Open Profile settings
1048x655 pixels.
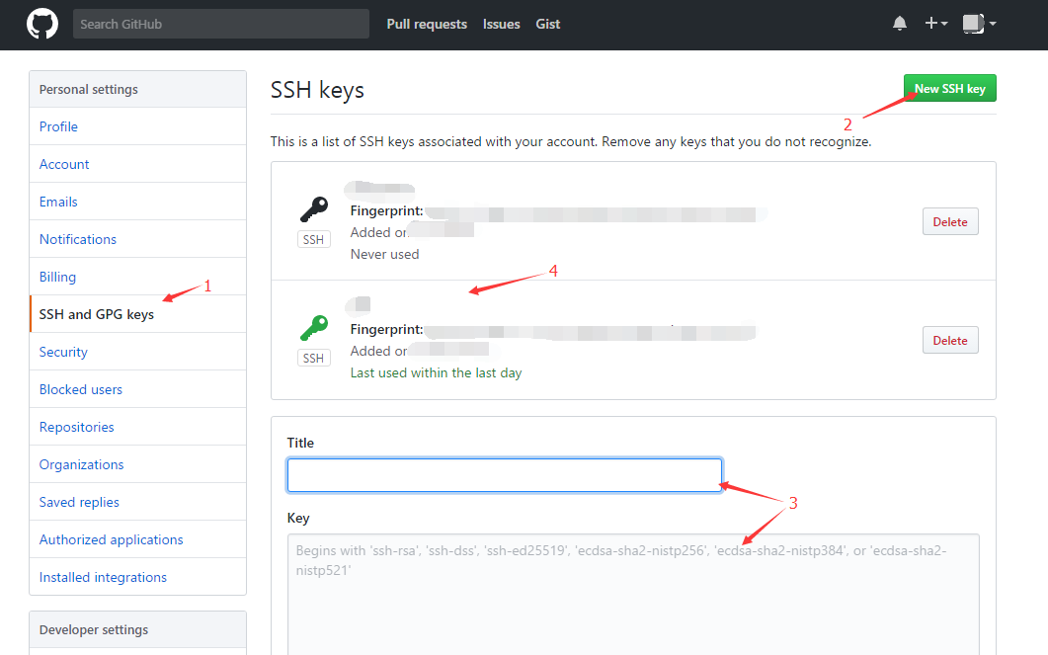pos(137,126)
